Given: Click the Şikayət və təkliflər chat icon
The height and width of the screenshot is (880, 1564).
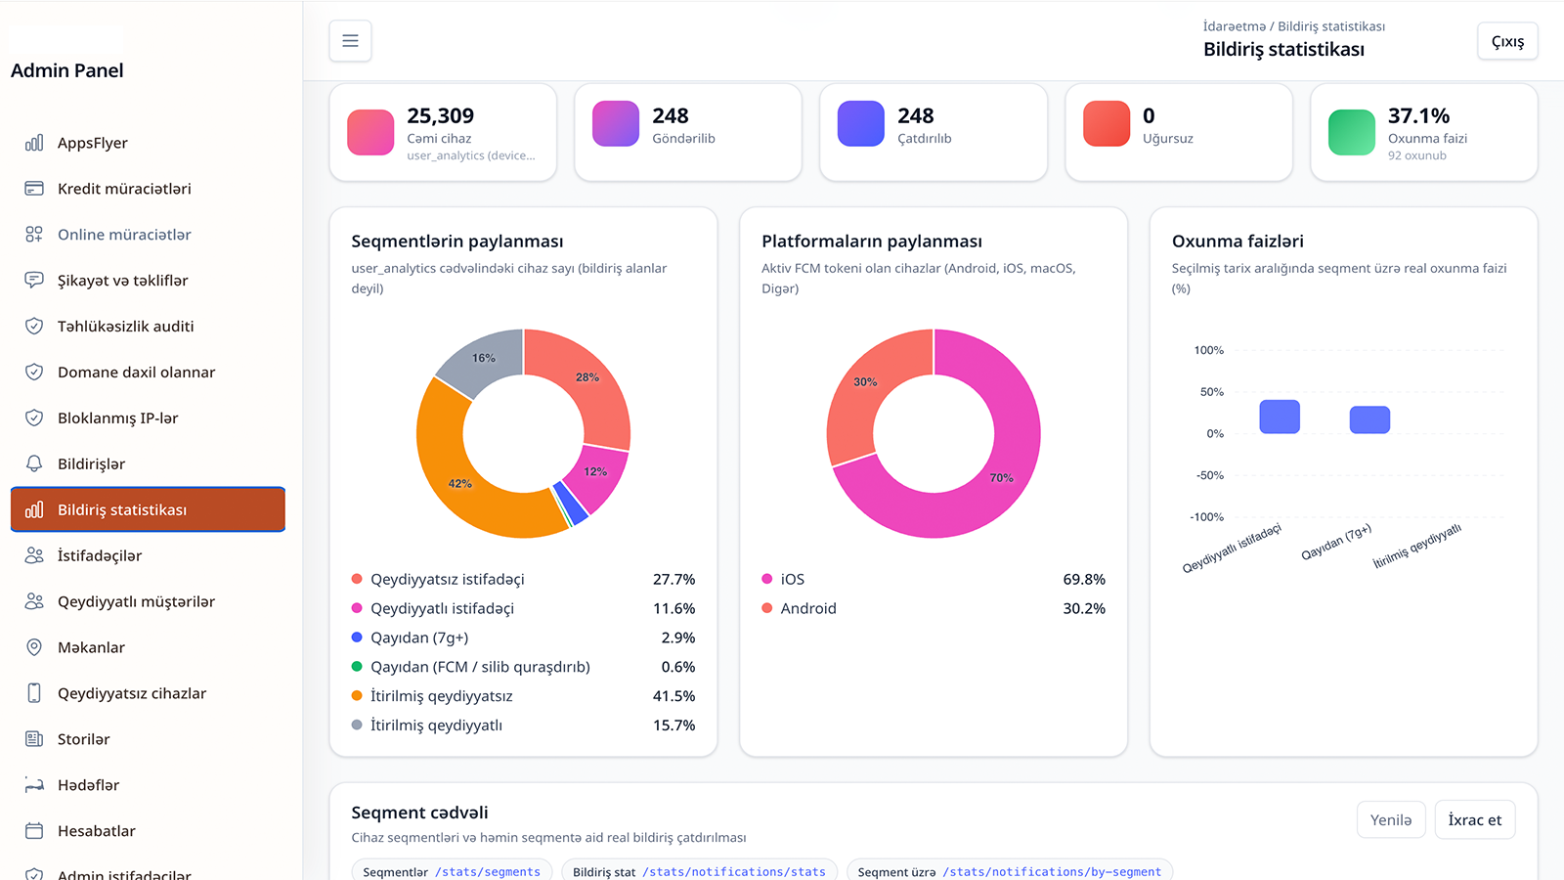Looking at the screenshot, I should point(34,281).
